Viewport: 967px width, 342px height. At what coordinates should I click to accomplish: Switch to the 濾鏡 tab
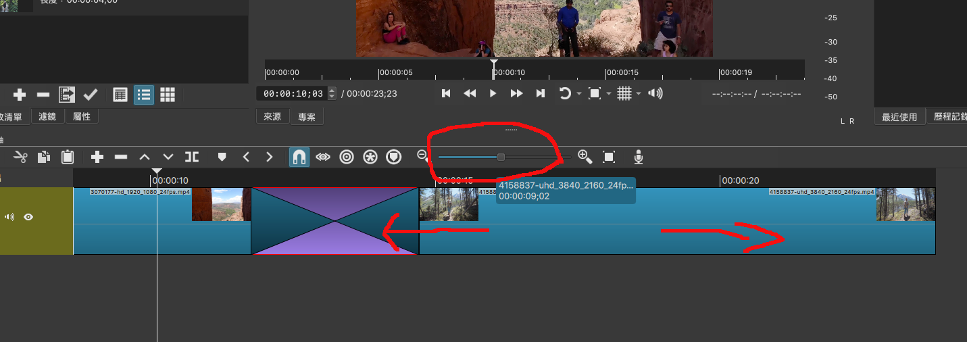[47, 117]
